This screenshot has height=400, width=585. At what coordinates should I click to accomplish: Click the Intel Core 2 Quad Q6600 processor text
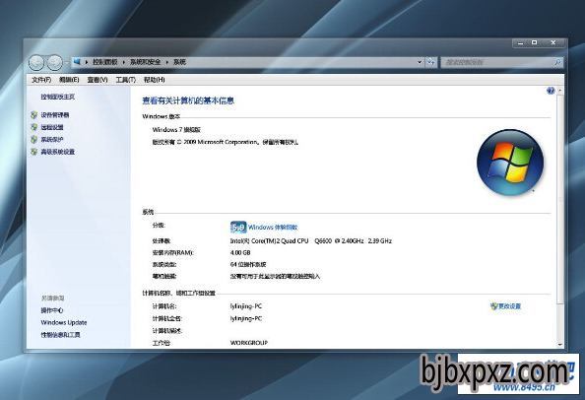pos(311,241)
